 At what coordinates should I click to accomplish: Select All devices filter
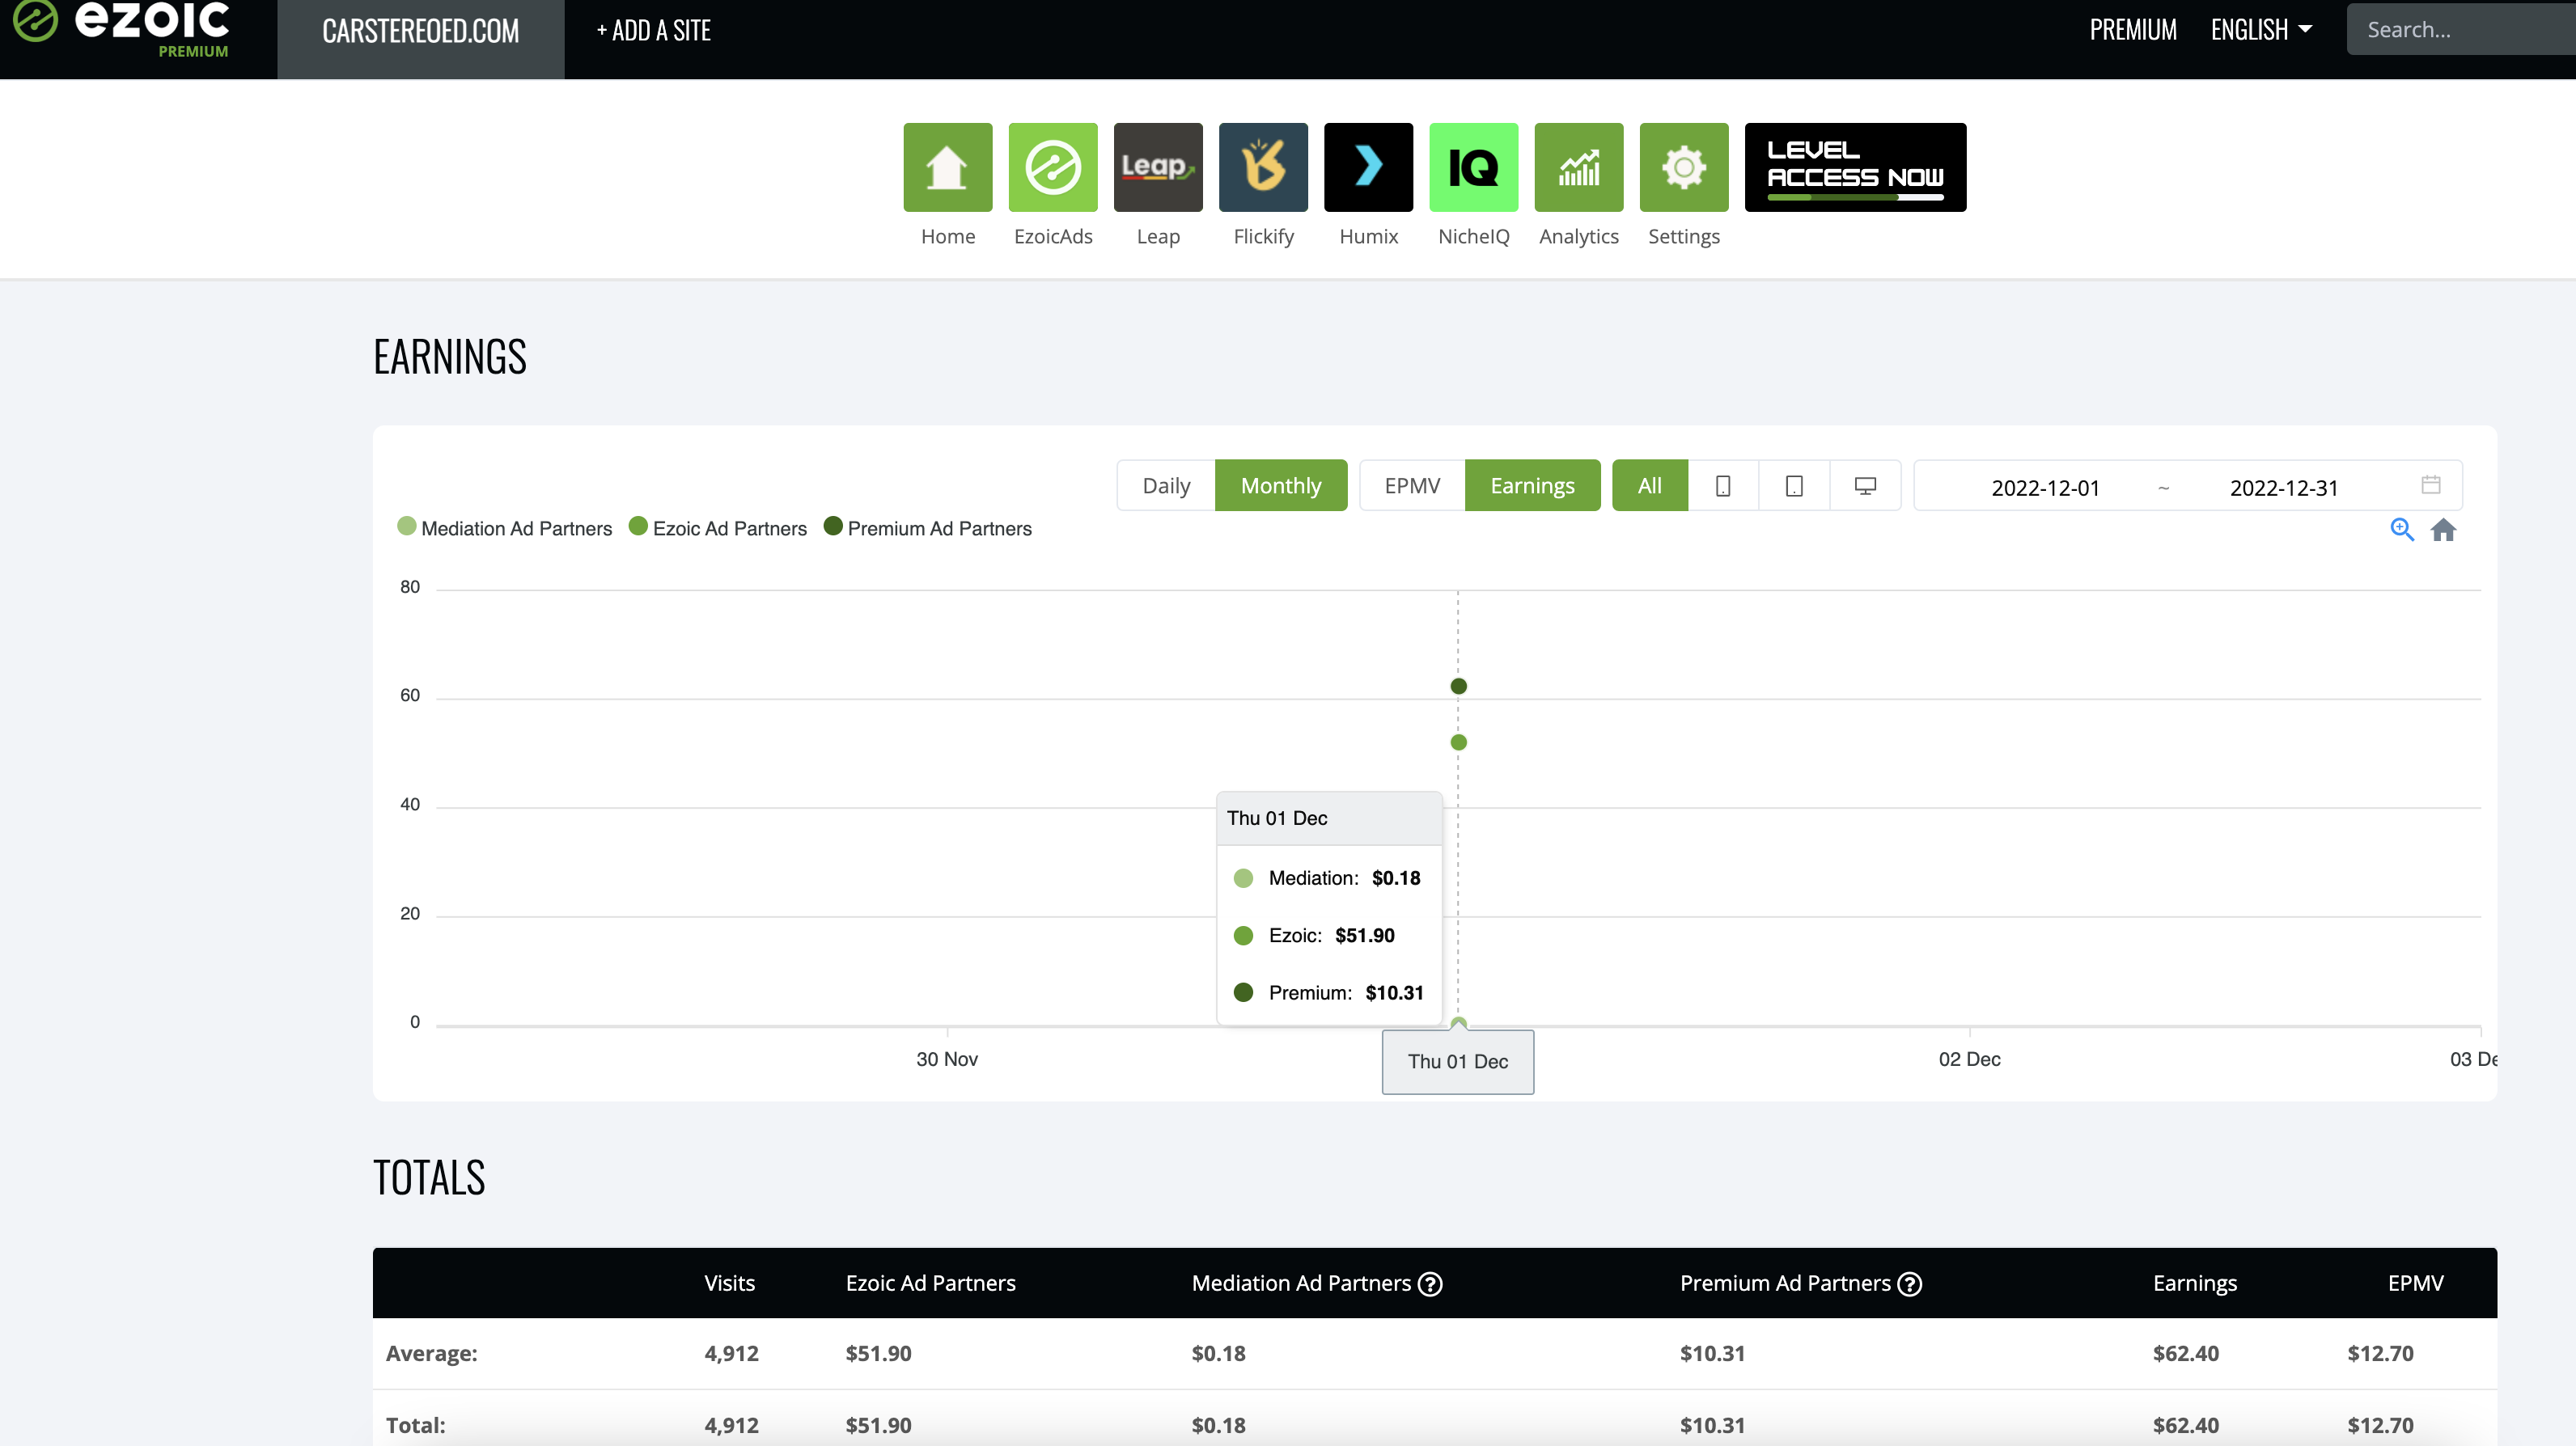(1650, 486)
